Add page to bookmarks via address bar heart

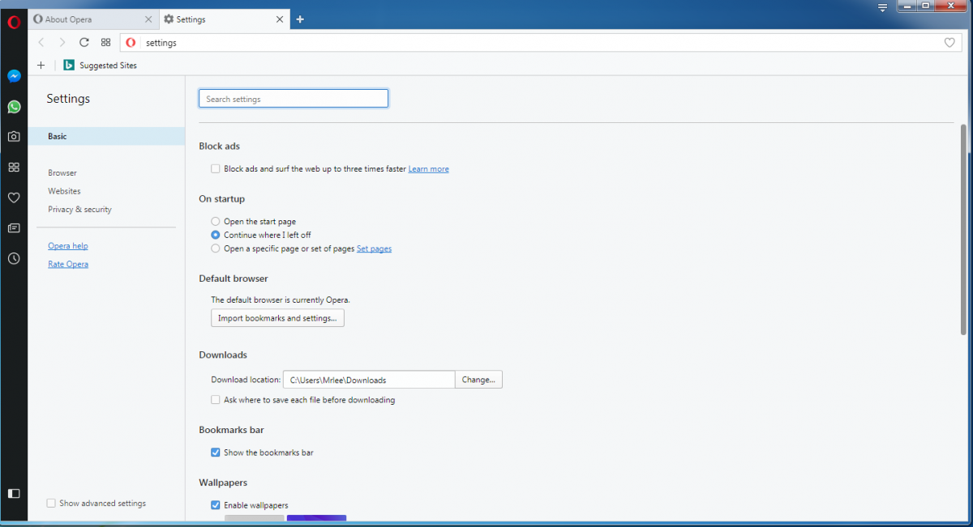pyautogui.click(x=949, y=43)
